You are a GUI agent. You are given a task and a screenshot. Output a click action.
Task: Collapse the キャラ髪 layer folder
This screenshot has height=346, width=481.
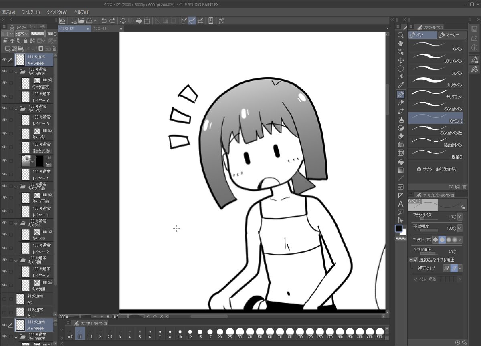pyautogui.click(x=16, y=109)
